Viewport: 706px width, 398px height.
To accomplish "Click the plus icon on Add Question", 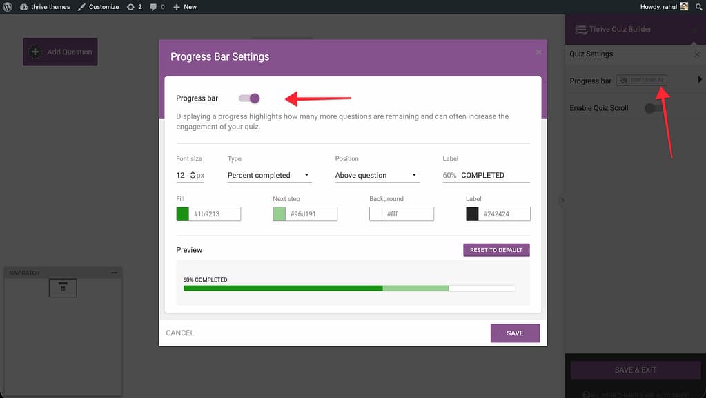I will click(36, 52).
